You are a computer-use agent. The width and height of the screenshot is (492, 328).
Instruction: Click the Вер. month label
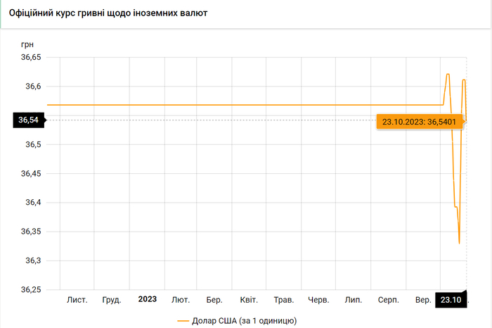pos(423,300)
